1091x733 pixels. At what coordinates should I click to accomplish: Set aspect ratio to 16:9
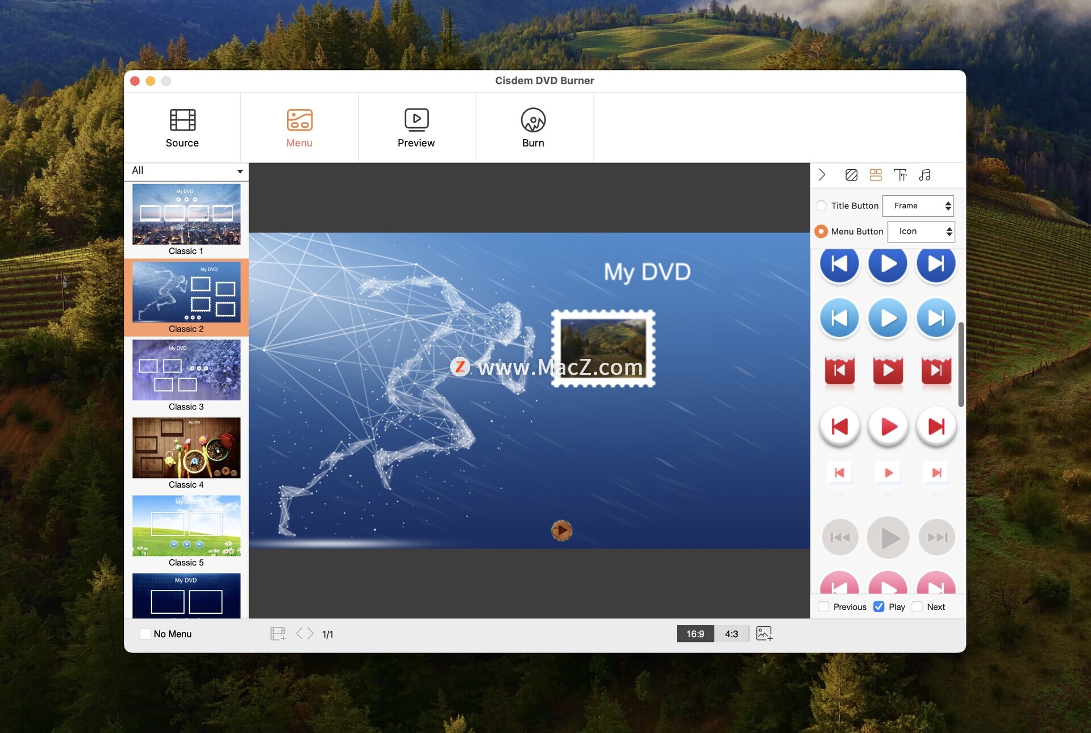pyautogui.click(x=695, y=634)
